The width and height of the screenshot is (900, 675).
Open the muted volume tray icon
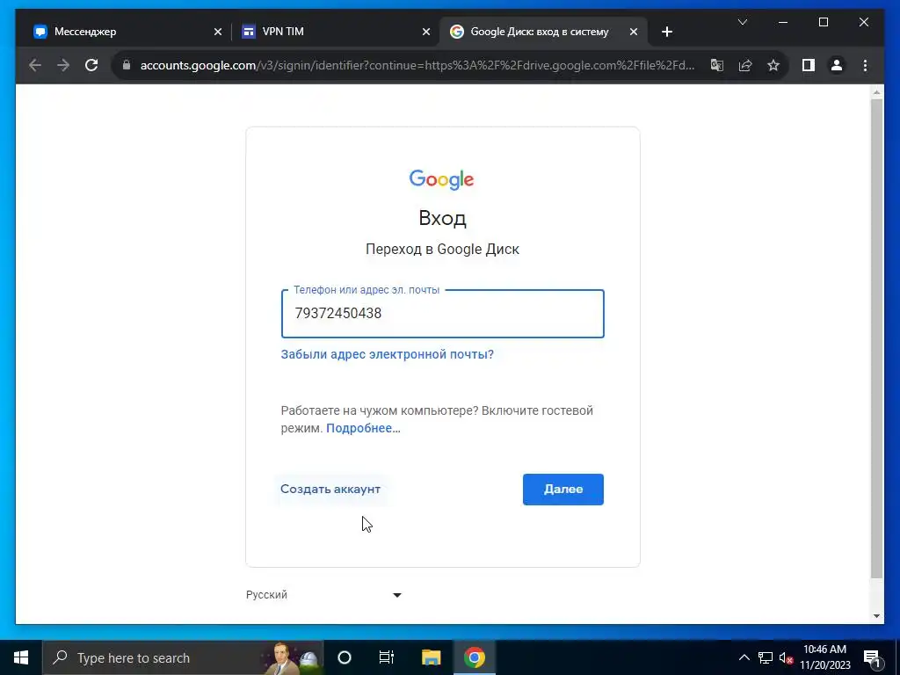(x=786, y=657)
